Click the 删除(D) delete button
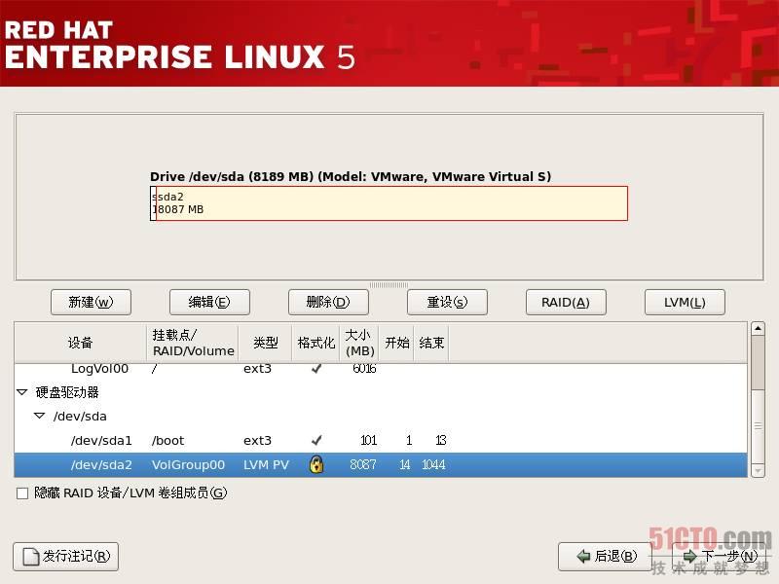Image resolution: width=779 pixels, height=584 pixels. 328,302
